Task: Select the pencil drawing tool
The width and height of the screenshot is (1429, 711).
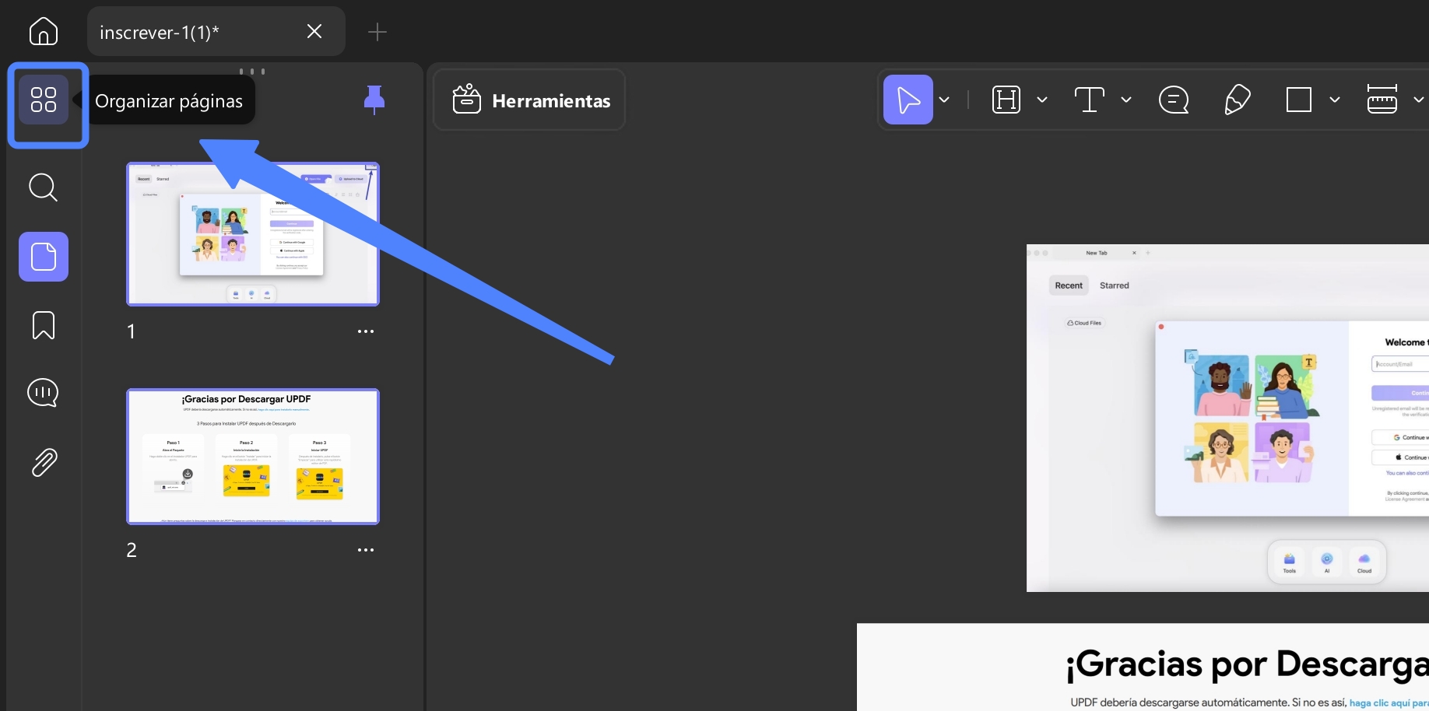Action: [1237, 100]
